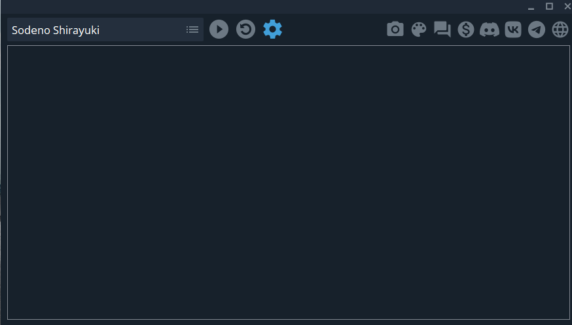Screen dimensions: 572x325
Task: Open the Discord link icon
Action: pos(489,29)
